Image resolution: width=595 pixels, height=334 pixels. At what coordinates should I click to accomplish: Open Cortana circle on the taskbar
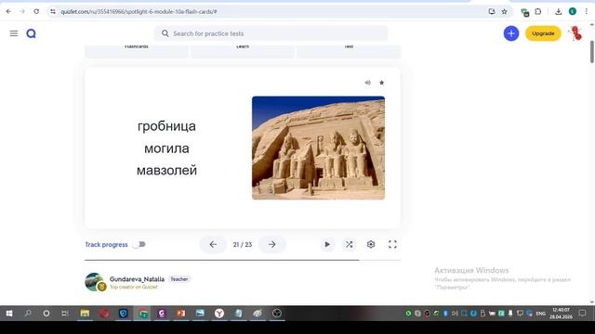pyautogui.click(x=46, y=314)
